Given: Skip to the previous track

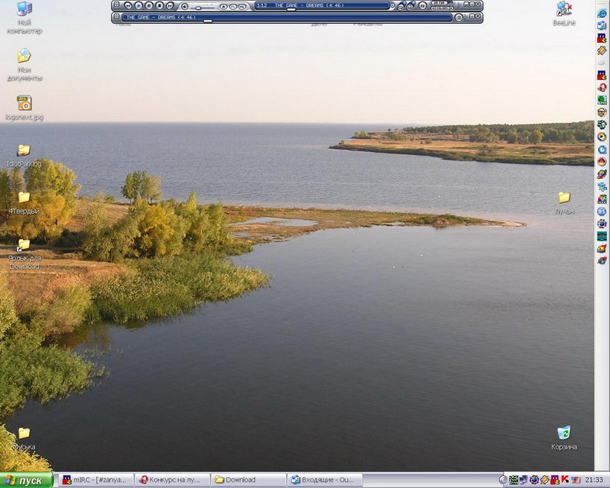Looking at the screenshot, I should [128, 6].
